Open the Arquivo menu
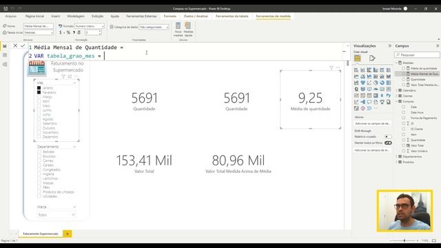 pos(11,17)
